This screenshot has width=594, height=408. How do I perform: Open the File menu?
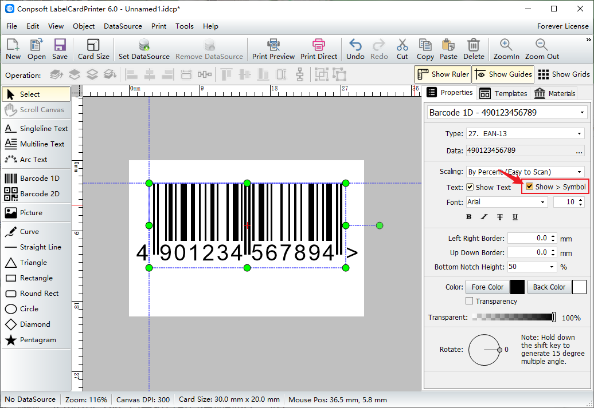click(x=11, y=26)
